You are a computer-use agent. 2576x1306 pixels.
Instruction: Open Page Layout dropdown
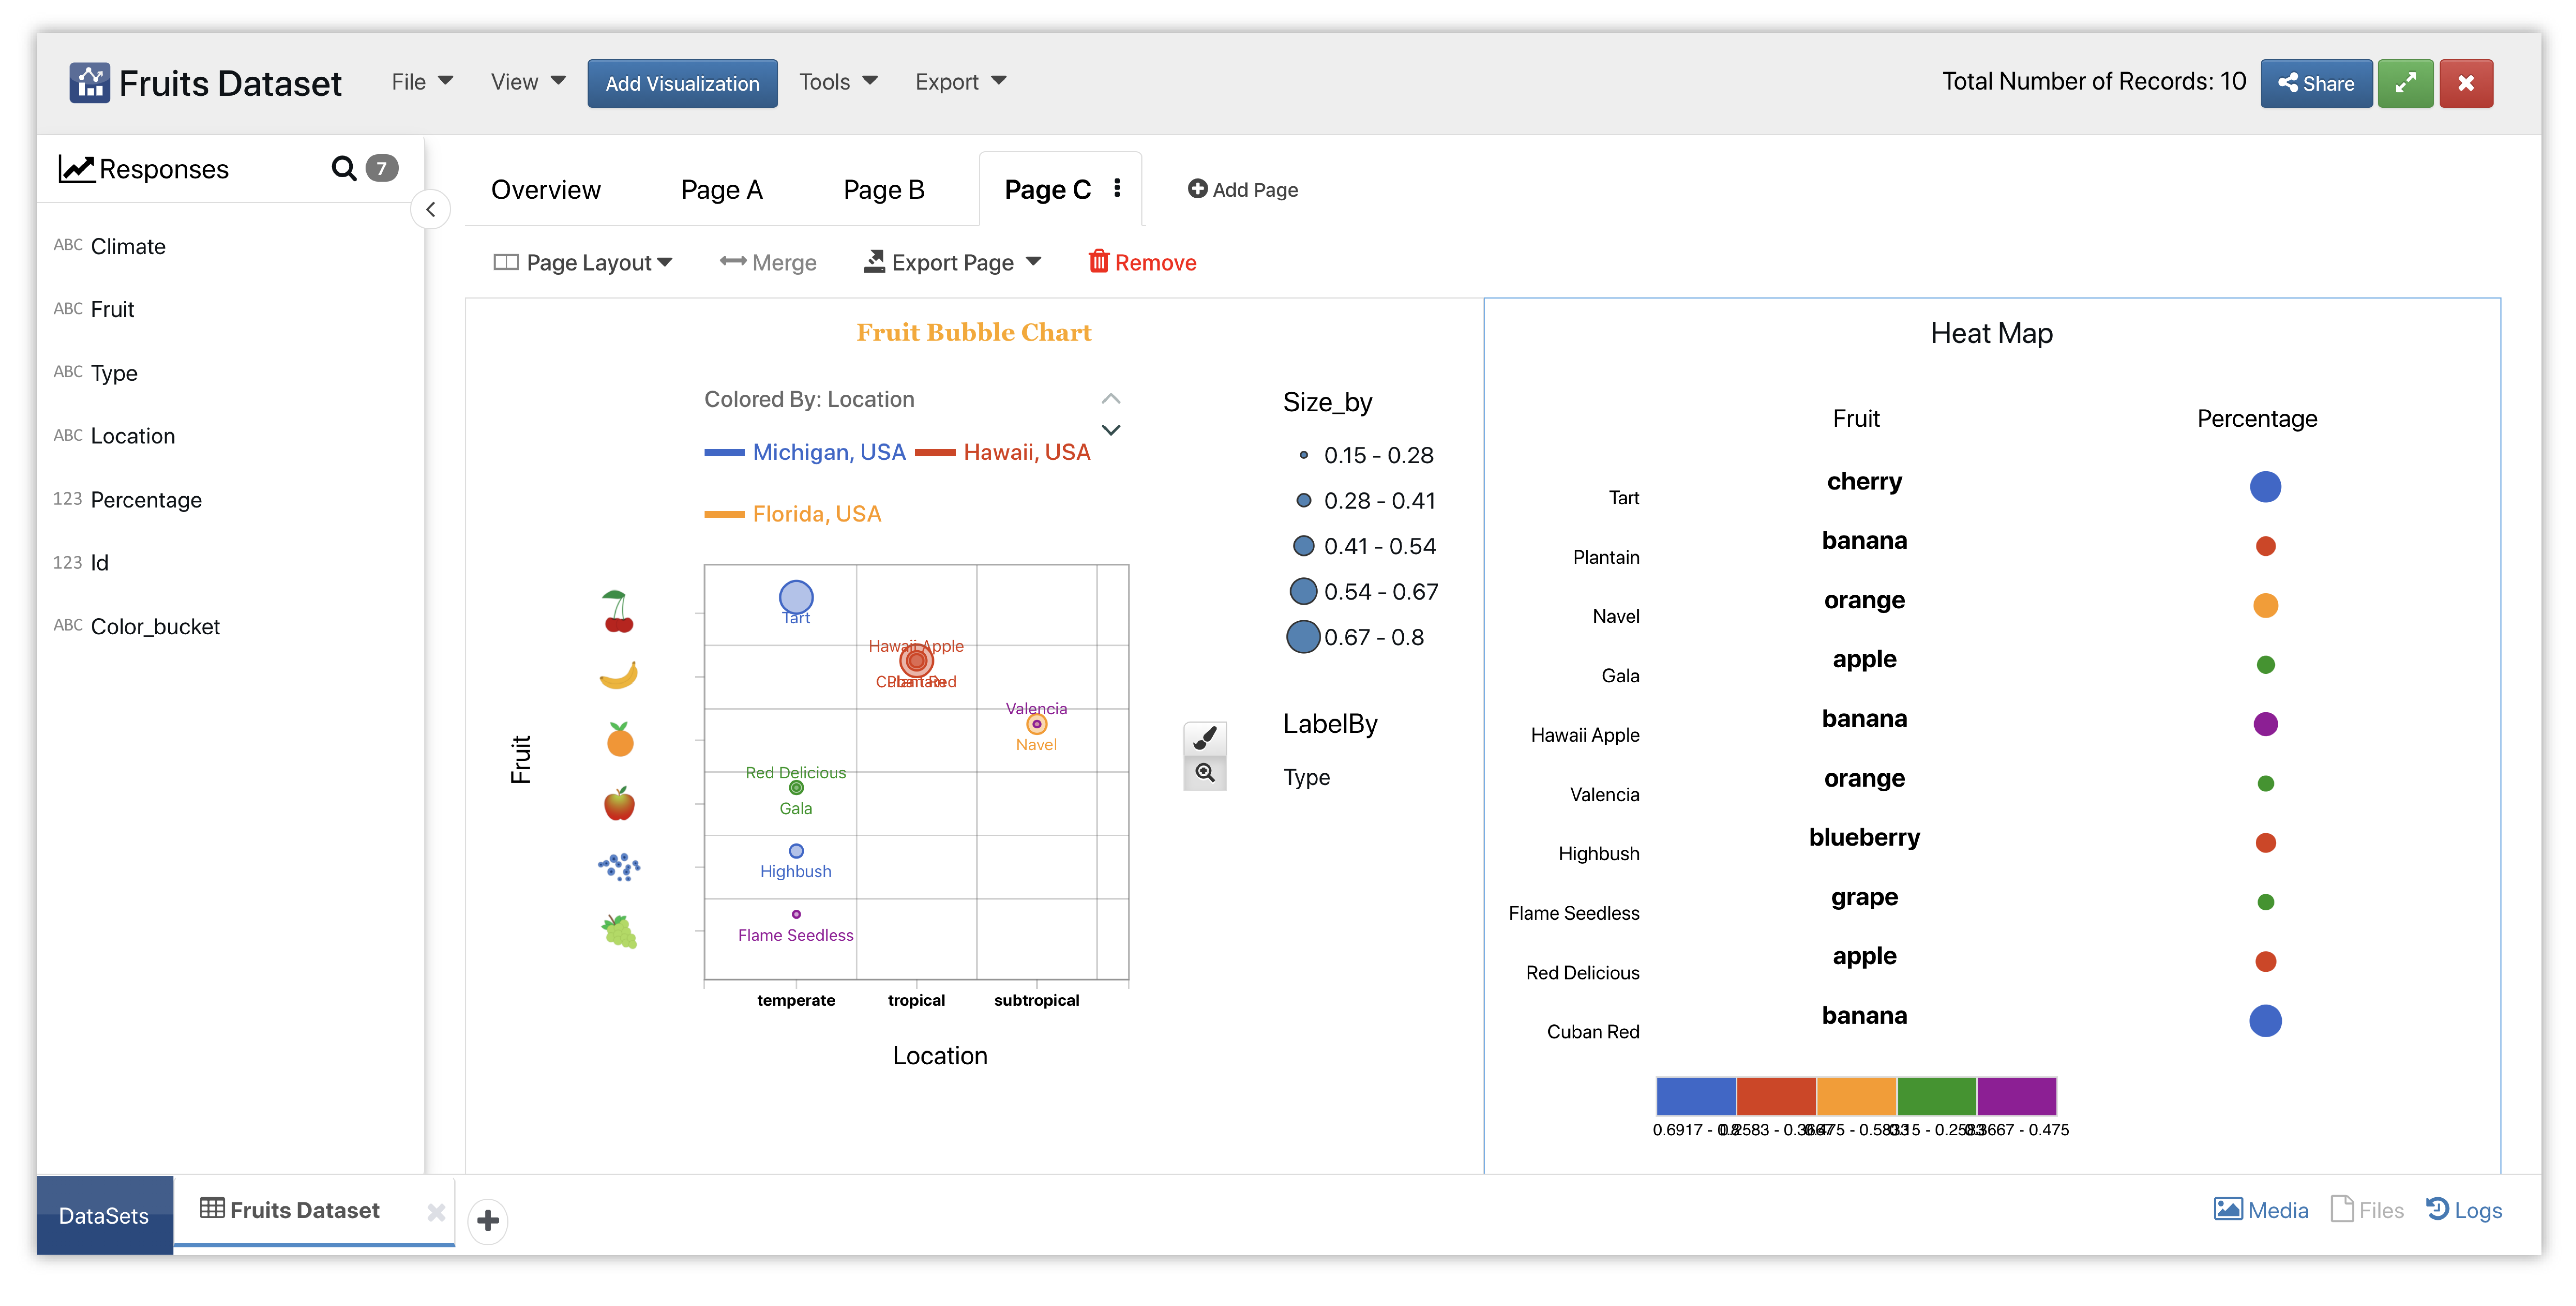point(583,263)
